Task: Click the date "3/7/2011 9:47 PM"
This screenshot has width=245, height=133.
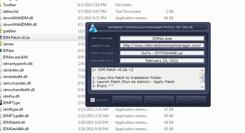Action: [x=92, y=11]
